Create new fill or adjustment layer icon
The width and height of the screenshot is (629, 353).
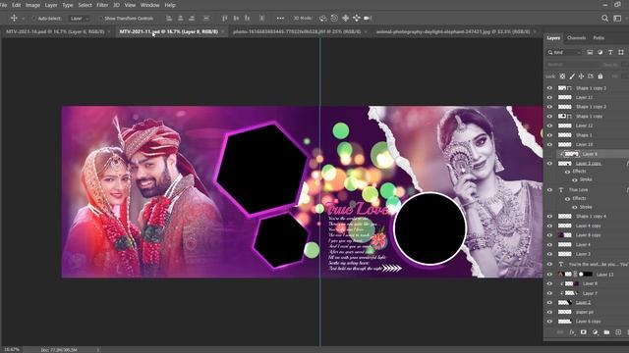tap(595, 332)
